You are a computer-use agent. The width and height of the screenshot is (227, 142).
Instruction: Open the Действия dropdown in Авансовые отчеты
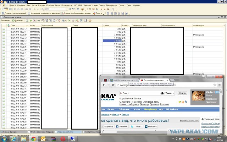(6, 21)
